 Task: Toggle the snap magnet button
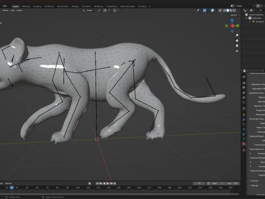[105, 11]
